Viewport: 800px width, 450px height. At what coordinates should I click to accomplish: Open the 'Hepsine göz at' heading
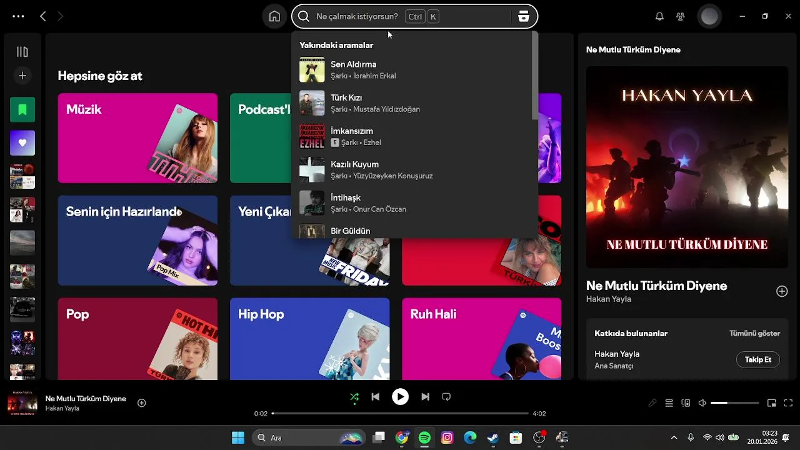tap(100, 76)
